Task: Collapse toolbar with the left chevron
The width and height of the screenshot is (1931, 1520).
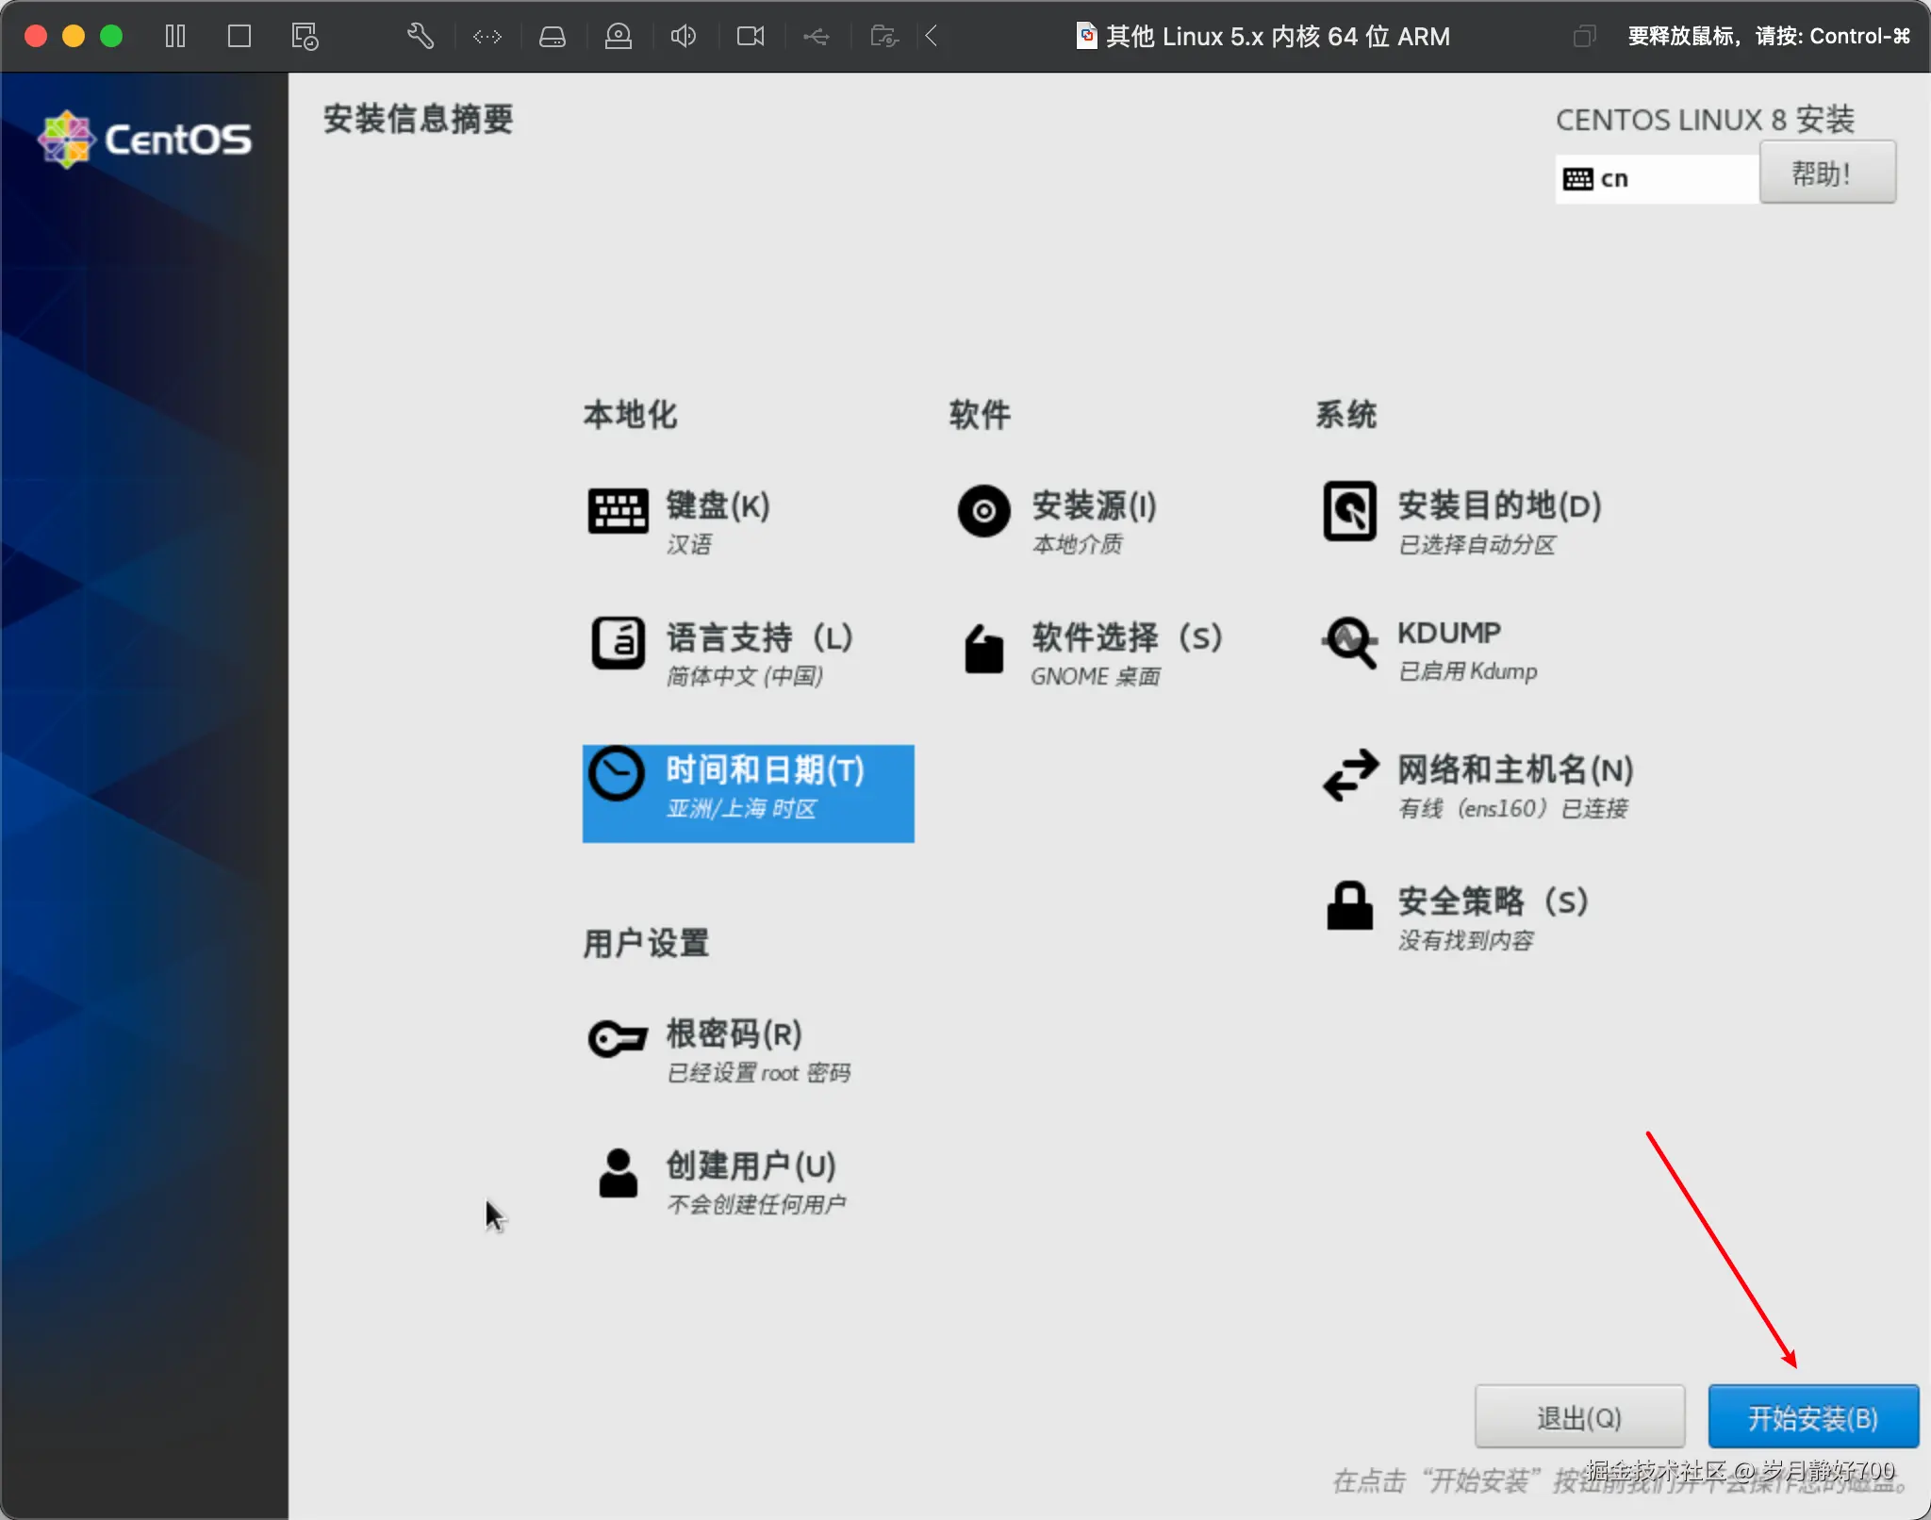Action: coord(931,36)
